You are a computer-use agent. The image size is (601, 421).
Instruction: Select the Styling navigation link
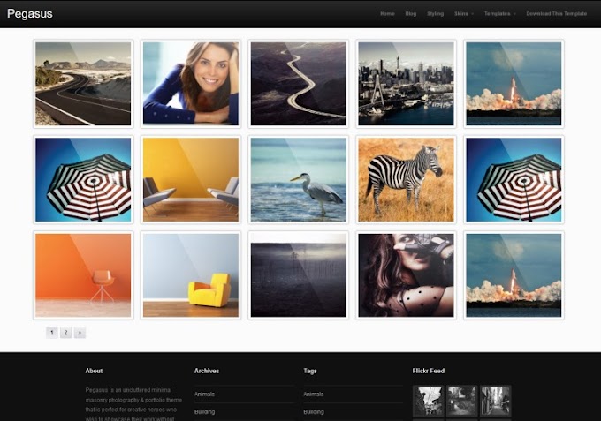435,14
